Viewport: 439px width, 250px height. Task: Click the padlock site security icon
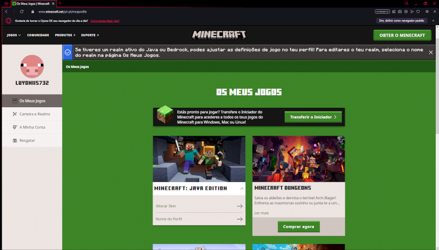[x=33, y=11]
